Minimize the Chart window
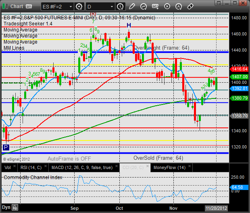Viewport: 250px width, 213px height. [x=227, y=3]
